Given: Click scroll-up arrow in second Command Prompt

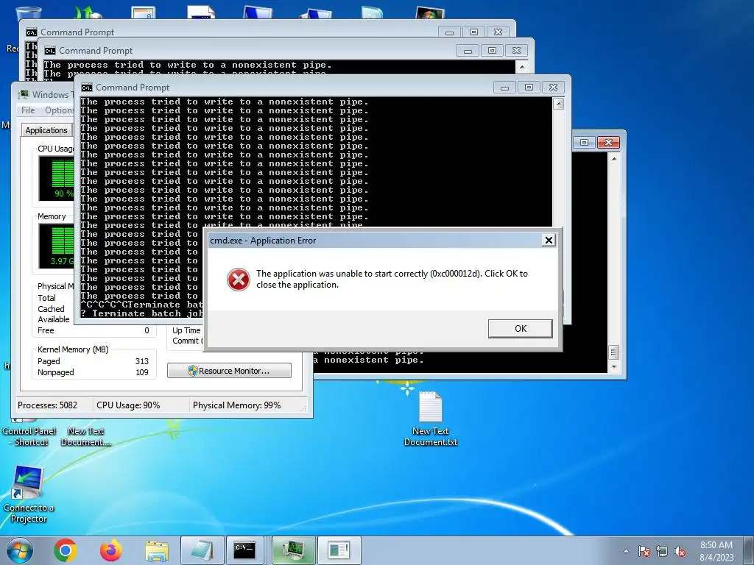Looking at the screenshot, I should 522,67.
